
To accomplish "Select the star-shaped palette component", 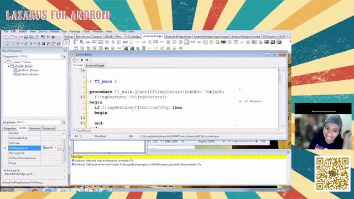I will coord(131,42).
